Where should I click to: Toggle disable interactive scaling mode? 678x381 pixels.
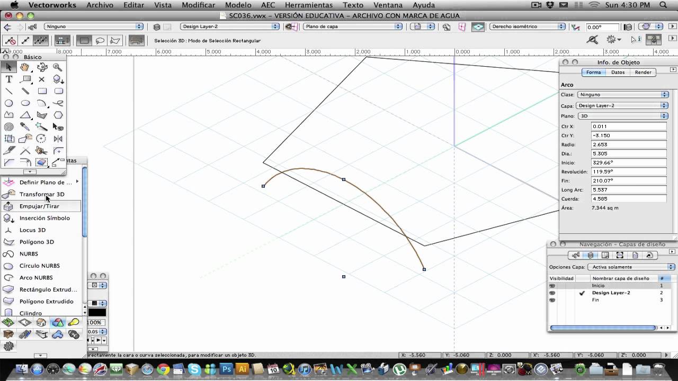pyautogui.click(x=10, y=40)
